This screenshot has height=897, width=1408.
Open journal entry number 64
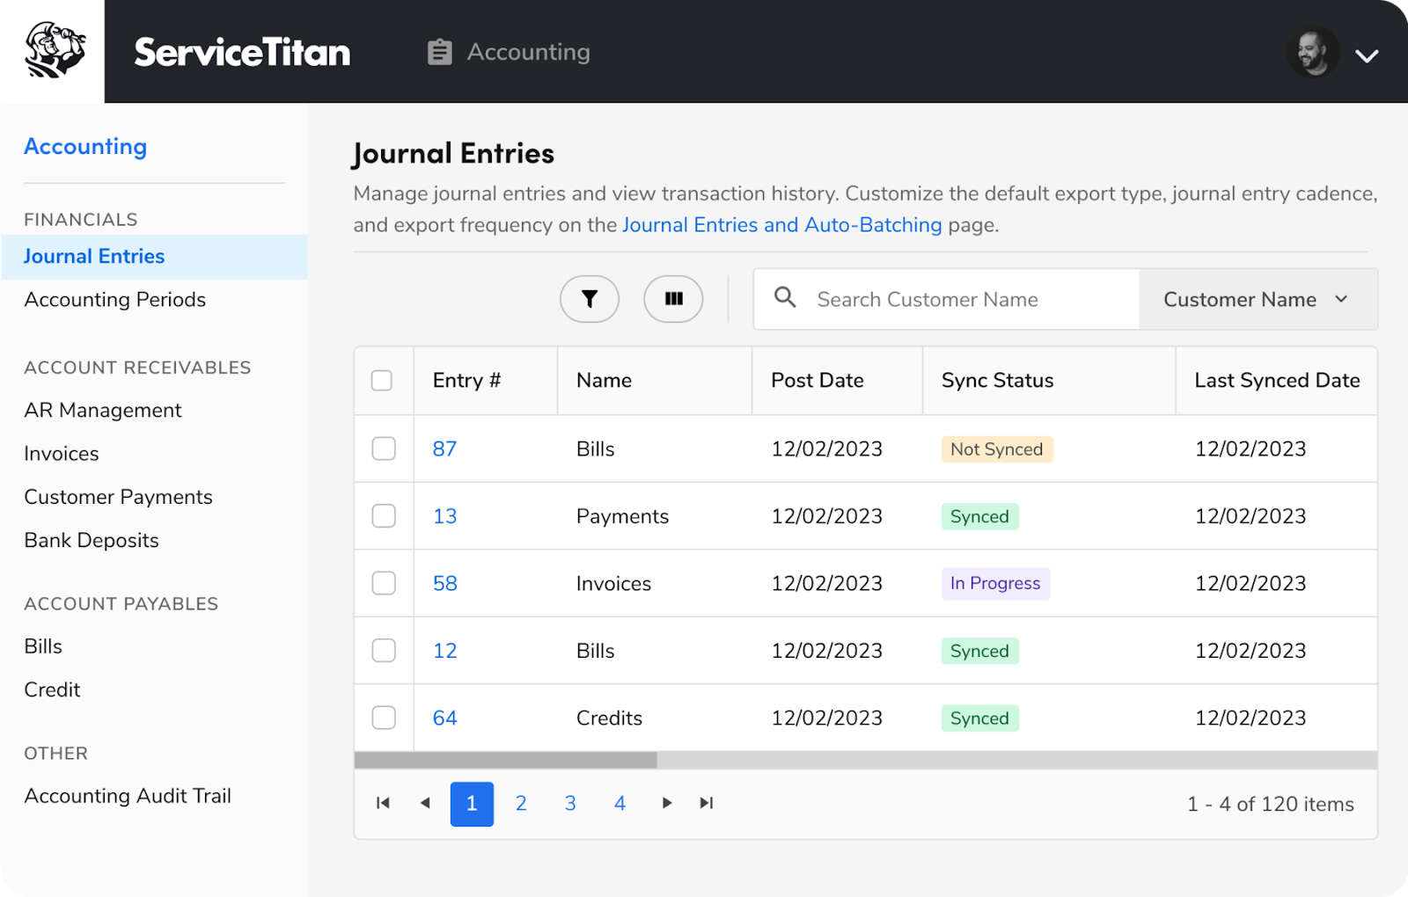(x=444, y=718)
